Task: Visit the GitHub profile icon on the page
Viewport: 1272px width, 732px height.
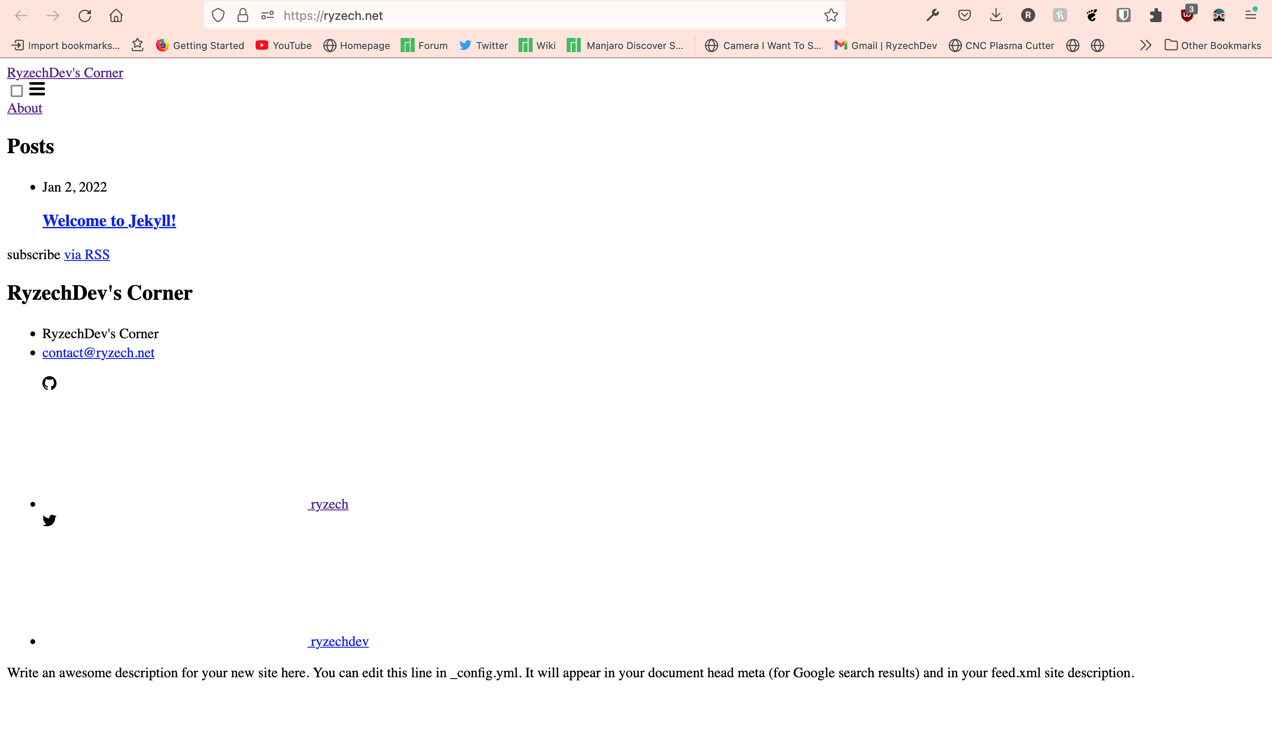Action: tap(49, 383)
